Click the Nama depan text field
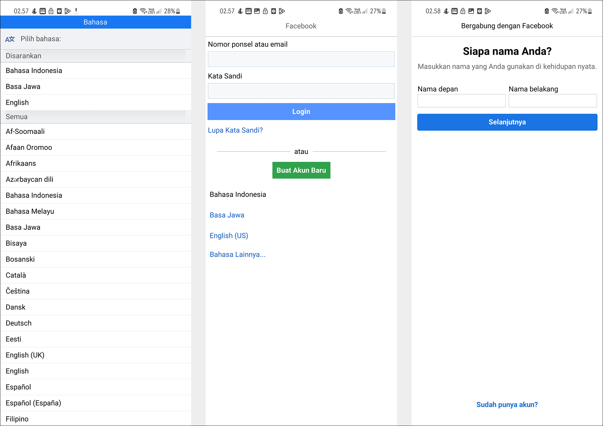The width and height of the screenshot is (603, 426). pyautogui.click(x=461, y=101)
